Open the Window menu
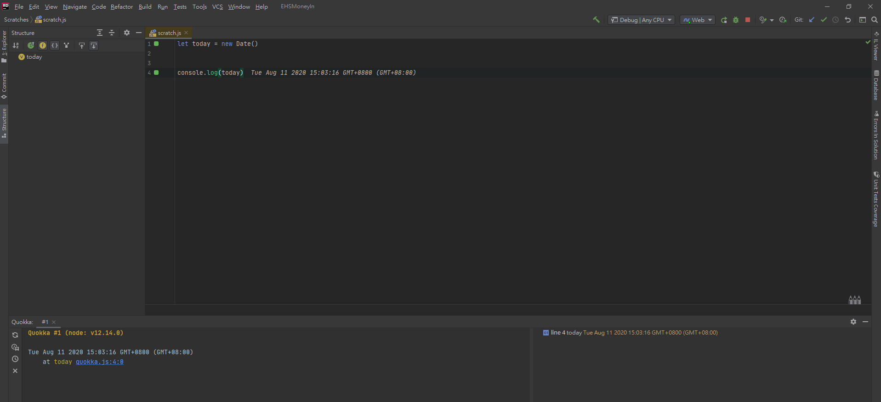Viewport: 881px width, 402px height. [x=239, y=7]
